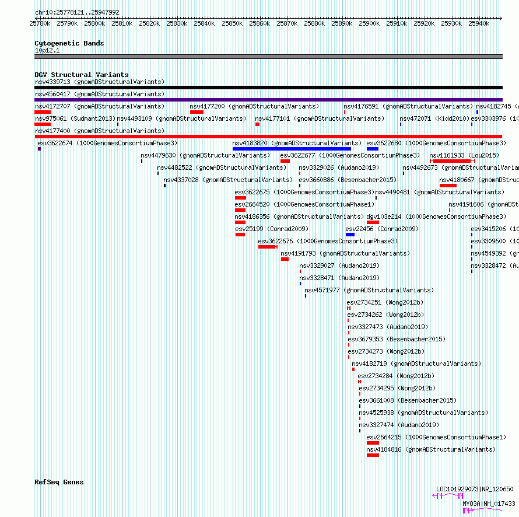Click nsv4525938 variant label
Viewport: 519px width, 517px height.
[x=424, y=413]
